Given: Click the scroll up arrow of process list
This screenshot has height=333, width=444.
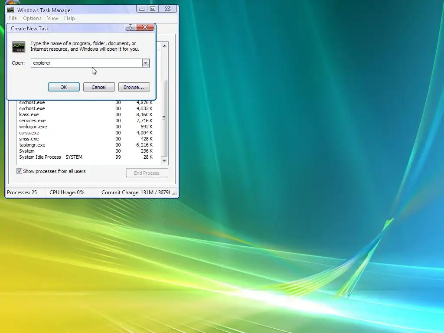Looking at the screenshot, I should point(164,46).
